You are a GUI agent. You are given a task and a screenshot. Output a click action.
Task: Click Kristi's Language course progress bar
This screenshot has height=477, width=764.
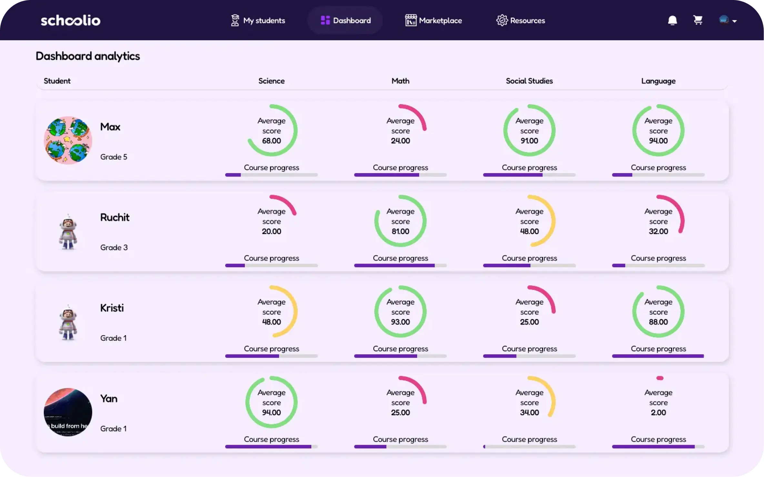point(658,356)
